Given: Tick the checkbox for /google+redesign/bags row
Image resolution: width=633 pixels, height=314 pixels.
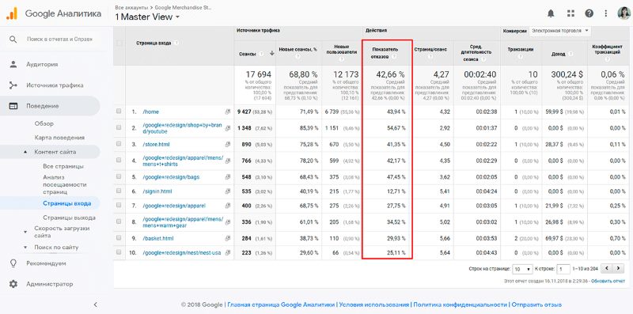Looking at the screenshot, I should point(119,176).
